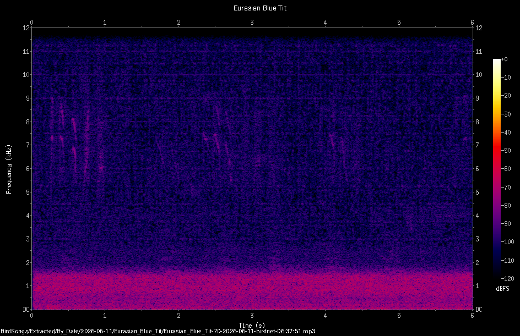Screen dimensions: 520x336
Task: Select the "-70" color scale label
Action: pos(506,188)
